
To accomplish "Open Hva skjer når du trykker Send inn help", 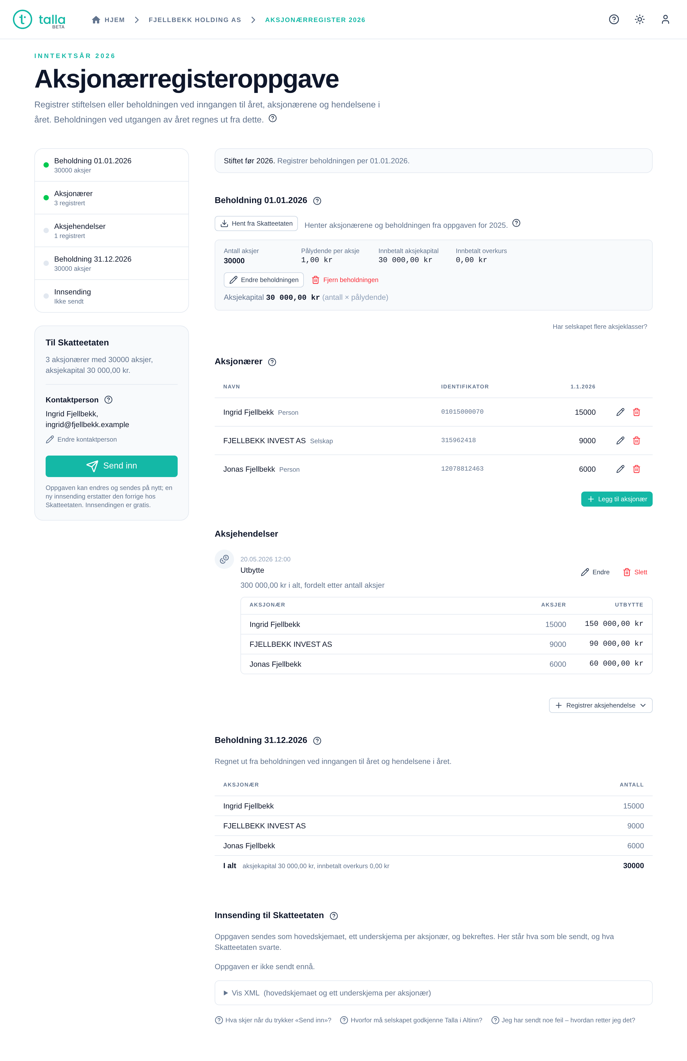I will click(x=273, y=1020).
